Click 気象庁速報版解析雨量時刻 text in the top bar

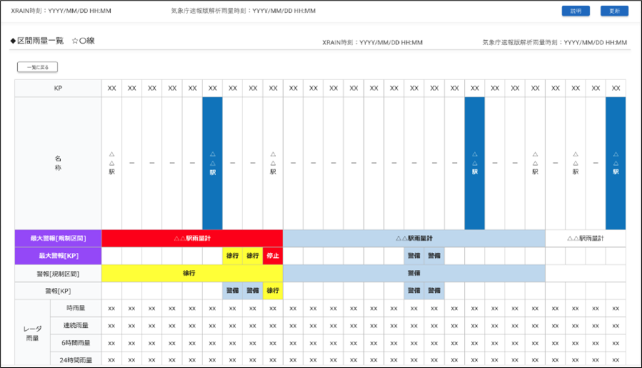[243, 11]
